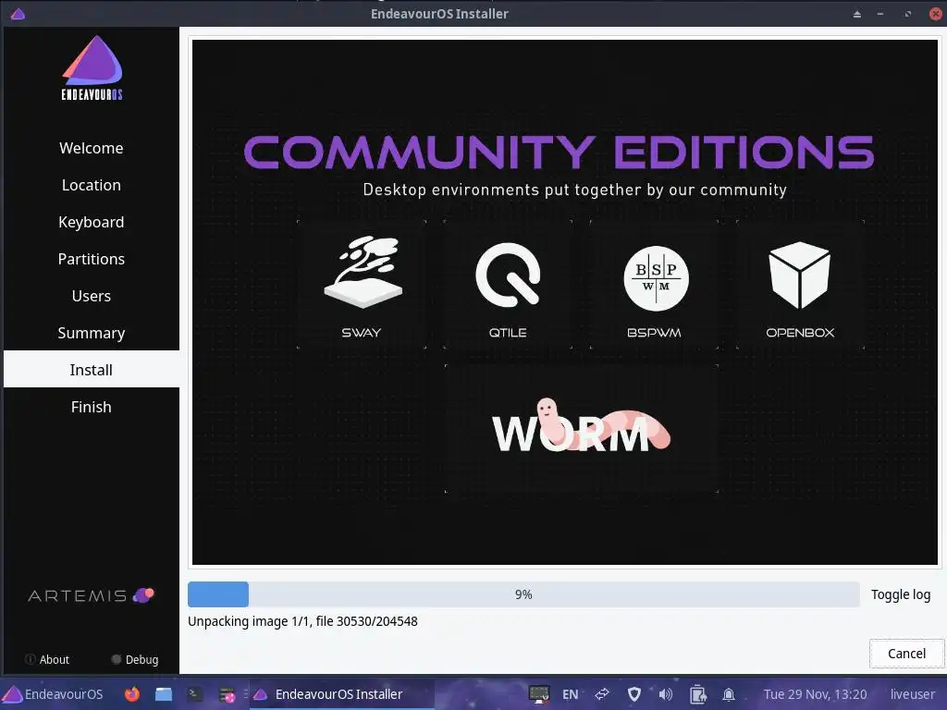Open the EndeavourOS application menu
947x710 pixels.
(x=53, y=694)
